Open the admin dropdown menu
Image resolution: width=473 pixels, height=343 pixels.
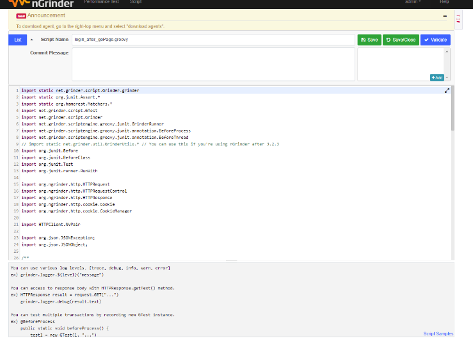[413, 2]
